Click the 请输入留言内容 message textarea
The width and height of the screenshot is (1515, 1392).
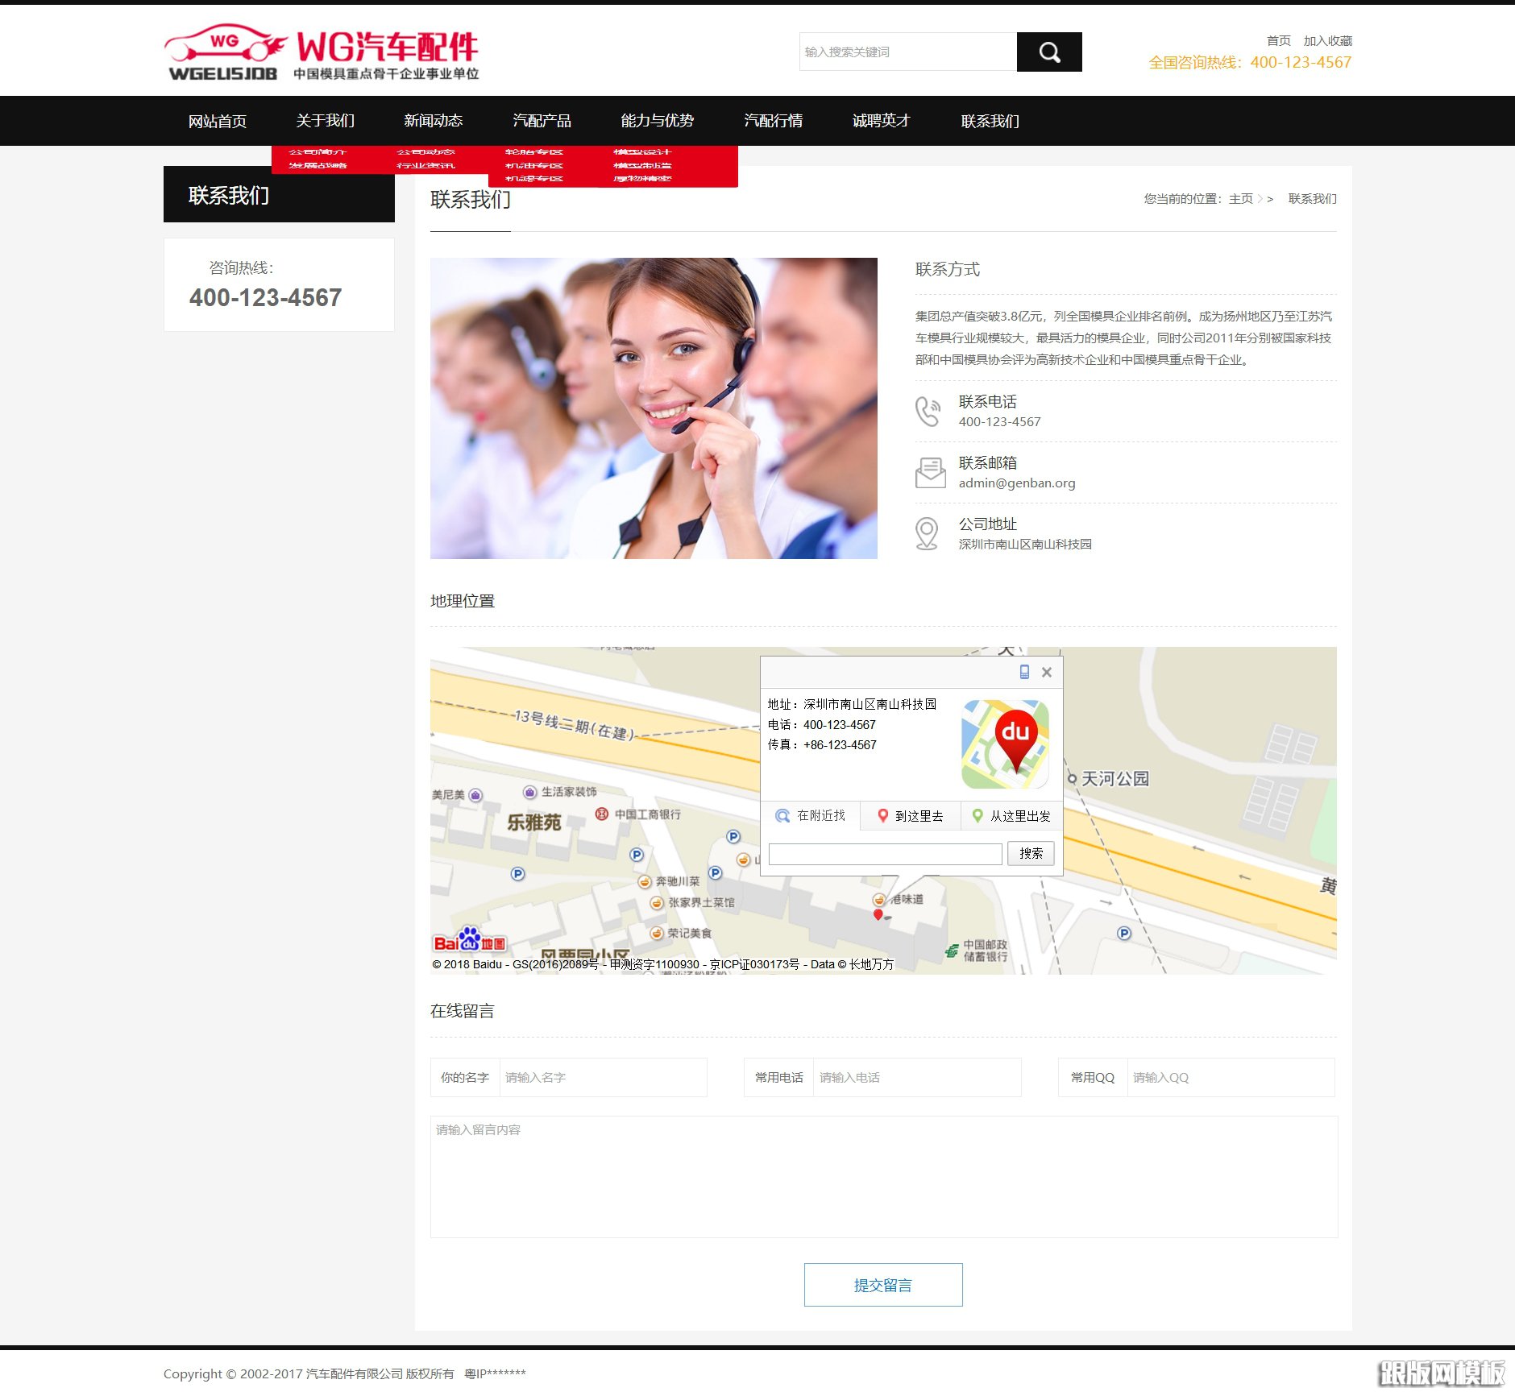pyautogui.click(x=882, y=1176)
